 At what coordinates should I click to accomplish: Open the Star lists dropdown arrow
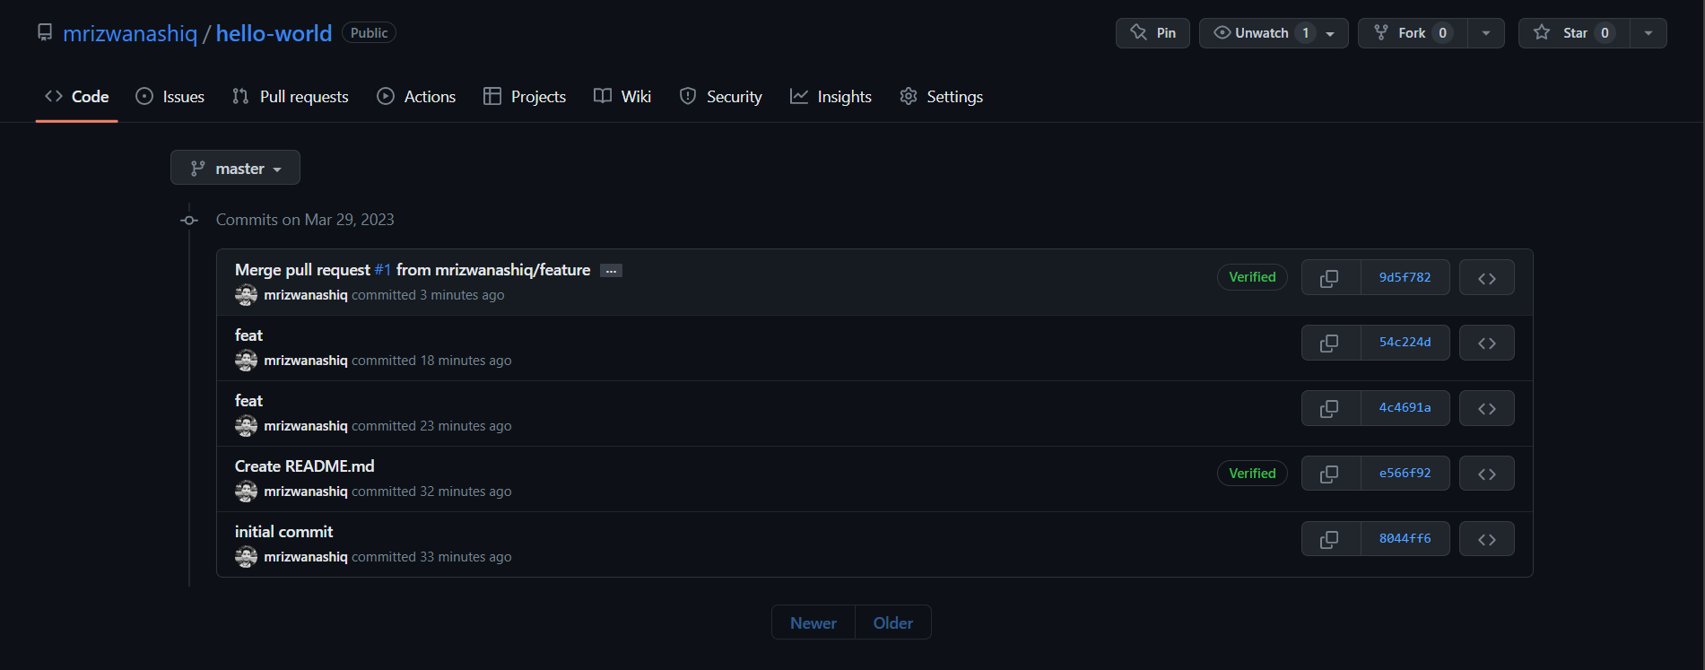click(1648, 33)
